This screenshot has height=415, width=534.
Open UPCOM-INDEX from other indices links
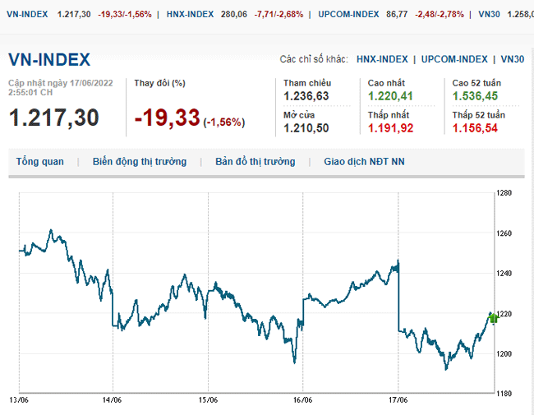454,59
